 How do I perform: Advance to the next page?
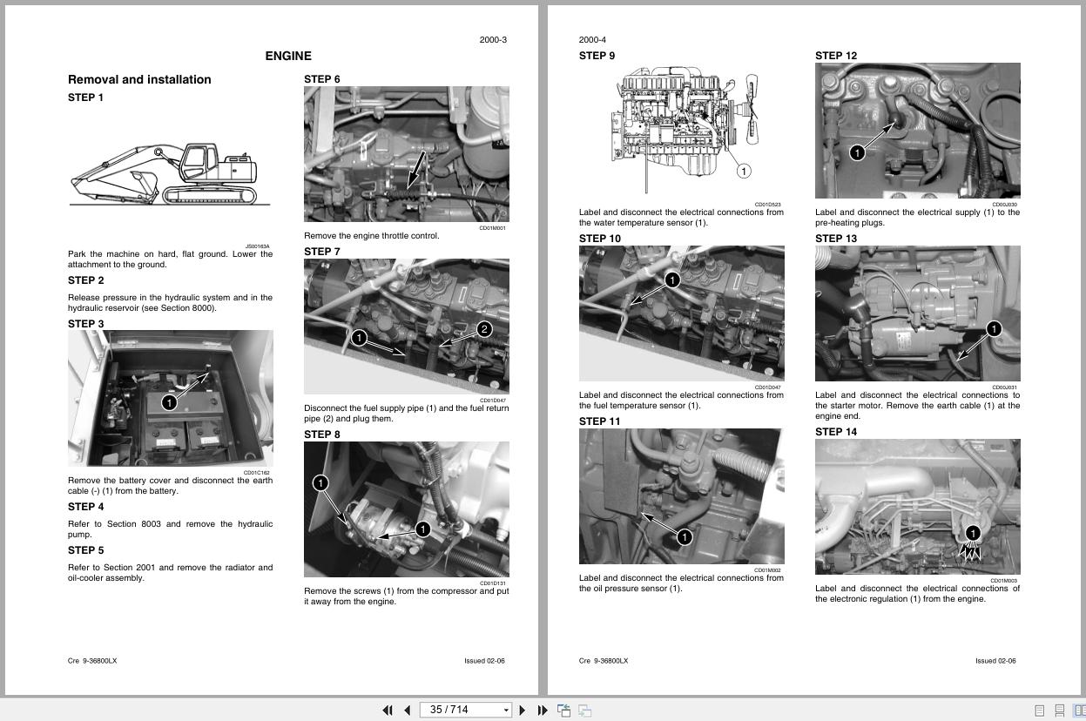522,710
